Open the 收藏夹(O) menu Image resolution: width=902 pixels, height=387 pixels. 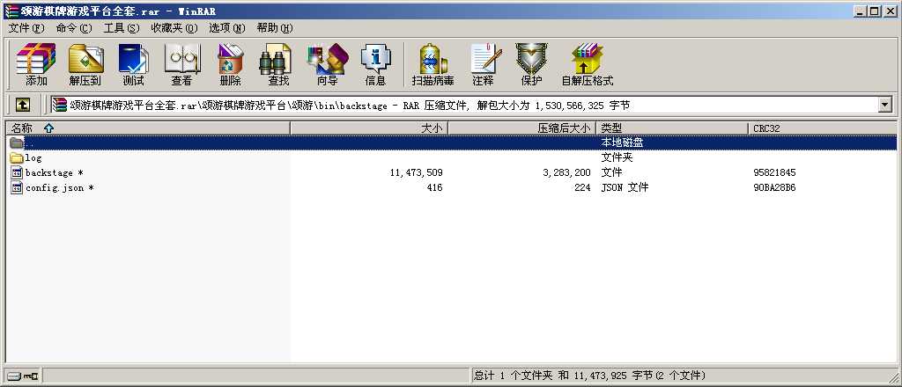174,28
